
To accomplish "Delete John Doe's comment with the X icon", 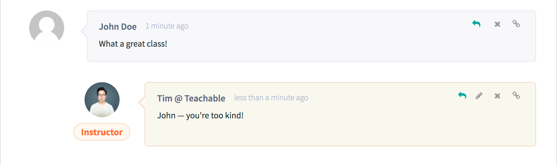I will (498, 24).
